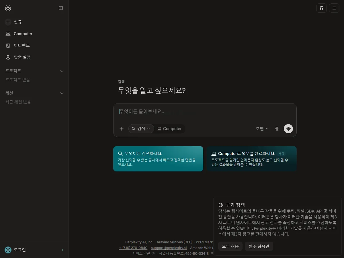Focus the 무엇이든 물어보세요 input field
Viewport: 344px width, 258px height.
(205, 112)
